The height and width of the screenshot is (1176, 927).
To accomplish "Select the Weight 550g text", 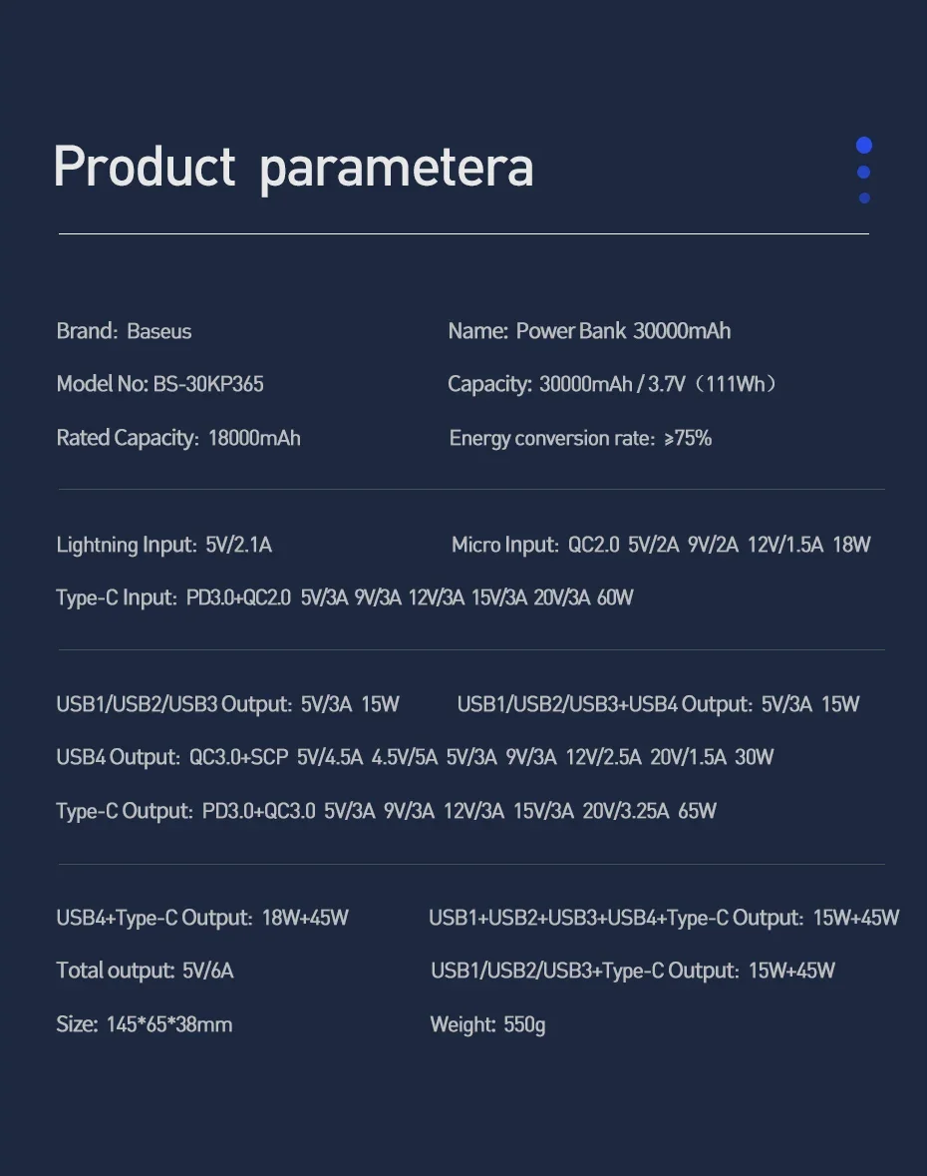I will pos(487,1024).
